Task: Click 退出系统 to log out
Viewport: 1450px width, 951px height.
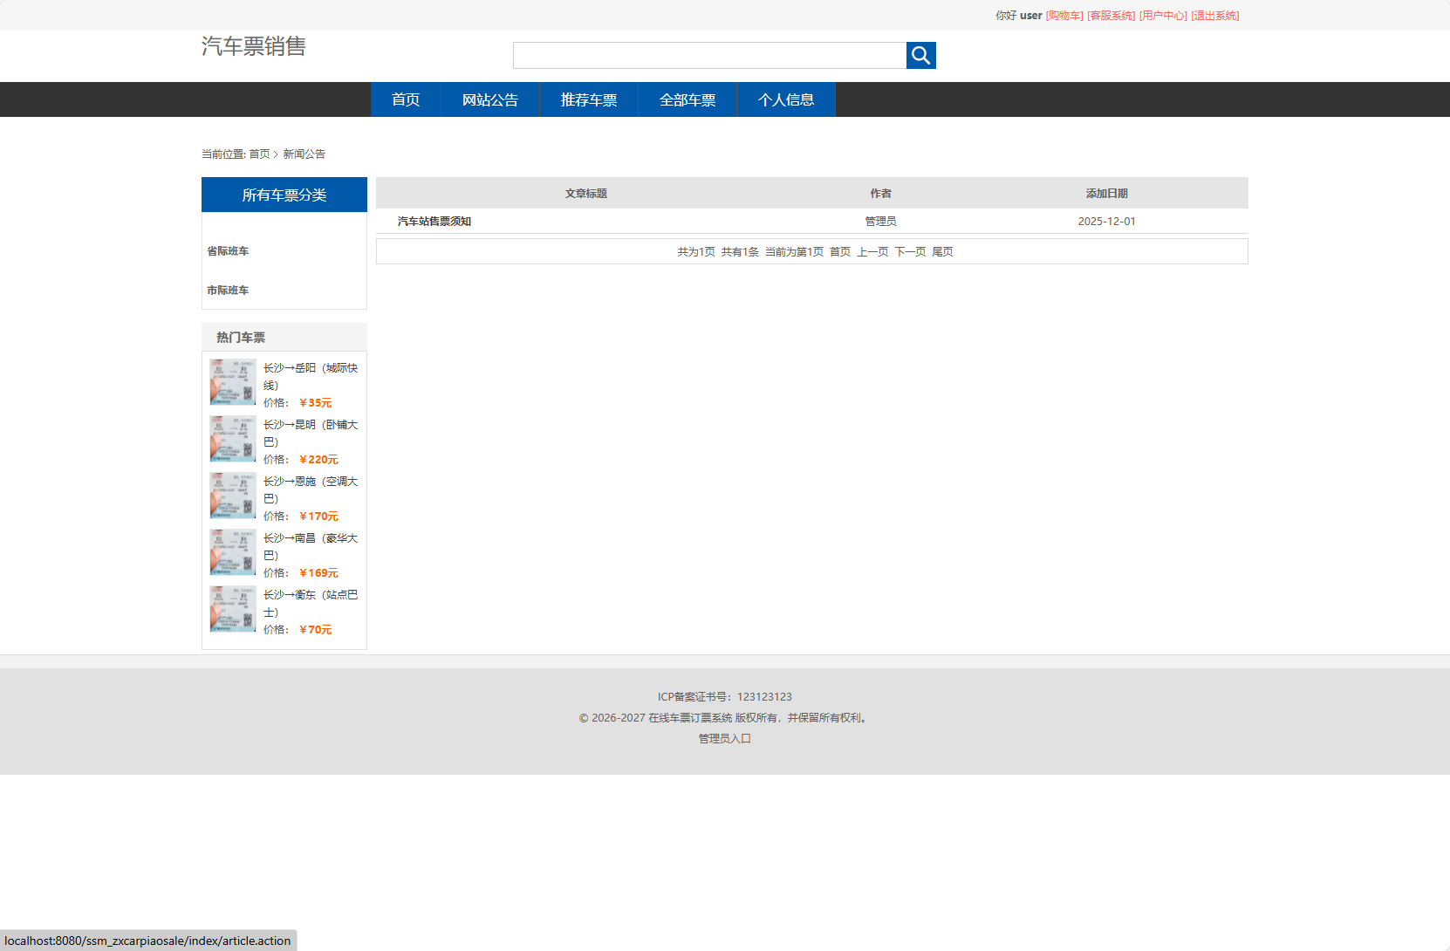Action: click(x=1215, y=15)
